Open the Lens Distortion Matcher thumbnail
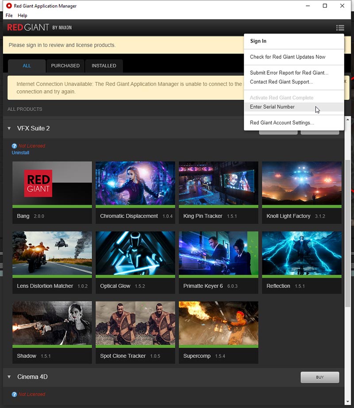Screen dimensions: 354x408 click(52, 253)
